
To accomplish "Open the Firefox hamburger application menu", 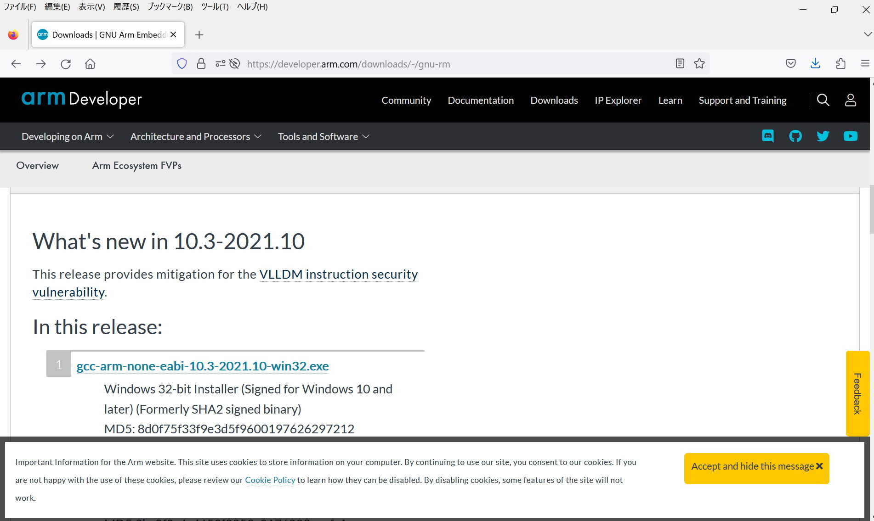I will coord(865,64).
